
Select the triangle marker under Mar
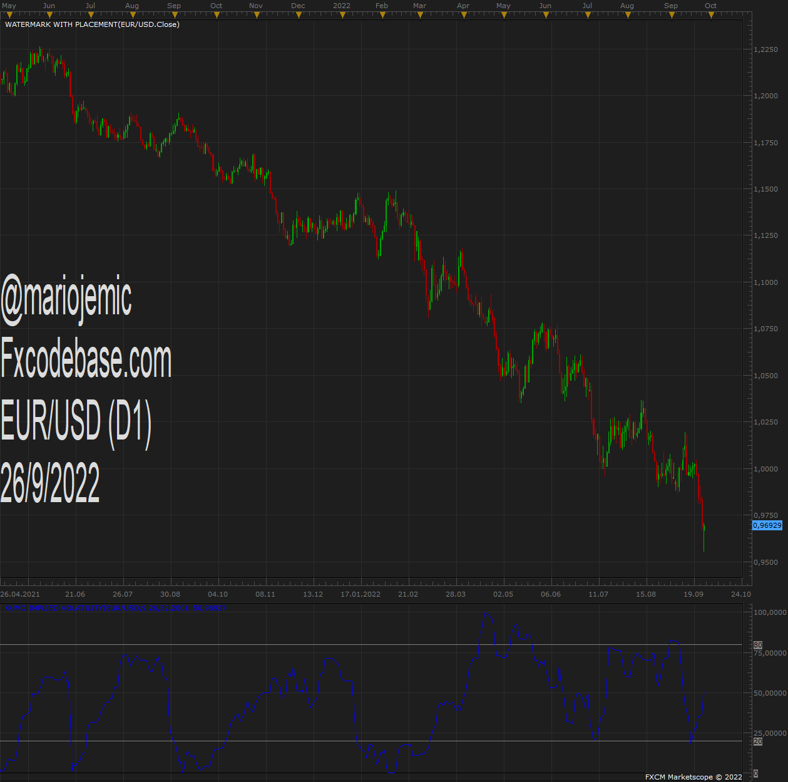(421, 15)
